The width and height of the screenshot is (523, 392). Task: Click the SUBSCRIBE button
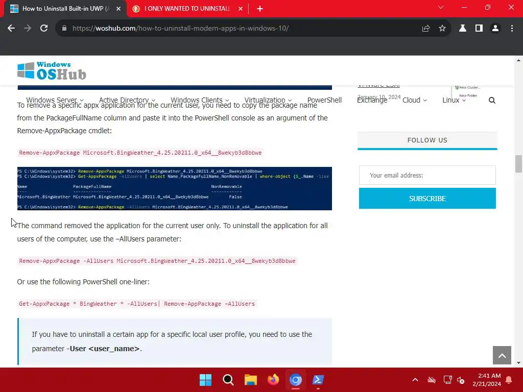click(427, 199)
